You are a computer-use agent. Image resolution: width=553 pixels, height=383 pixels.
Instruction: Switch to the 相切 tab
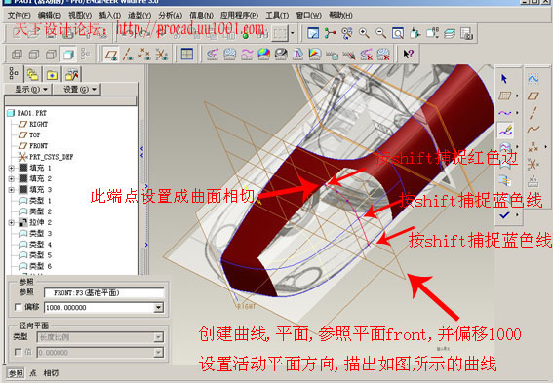pyautogui.click(x=51, y=373)
